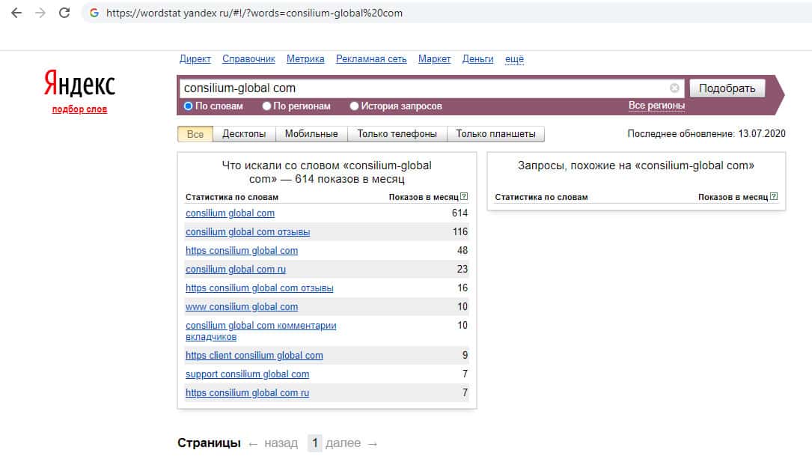This screenshot has width=812, height=462.
Task: Select the 'По словам' radio option
Action: [189, 106]
